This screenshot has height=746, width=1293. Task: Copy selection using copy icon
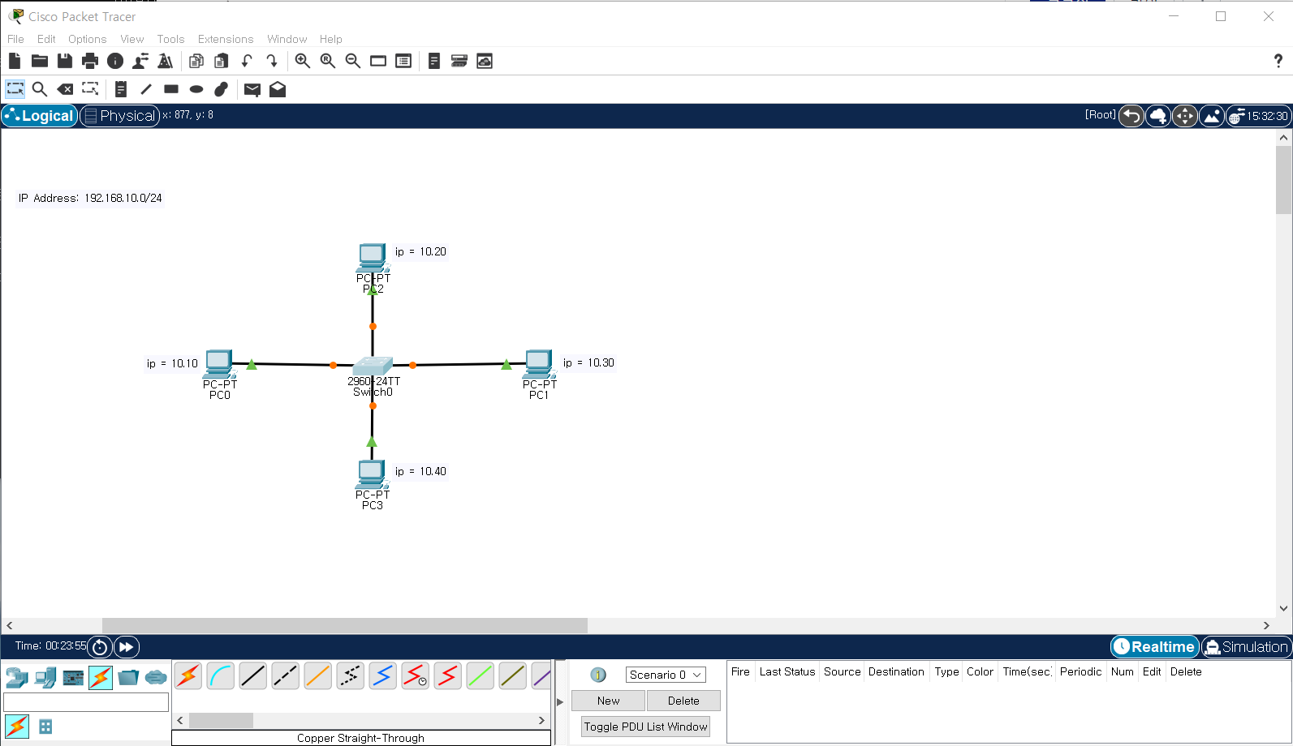196,61
